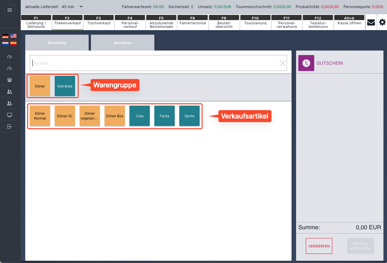The height and width of the screenshot is (263, 387).
Task: Click into the Suchen search field
Action: (152, 63)
